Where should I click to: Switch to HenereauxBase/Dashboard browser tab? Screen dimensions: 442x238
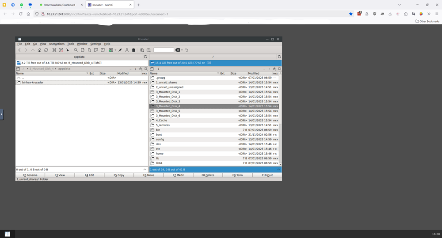point(60,5)
